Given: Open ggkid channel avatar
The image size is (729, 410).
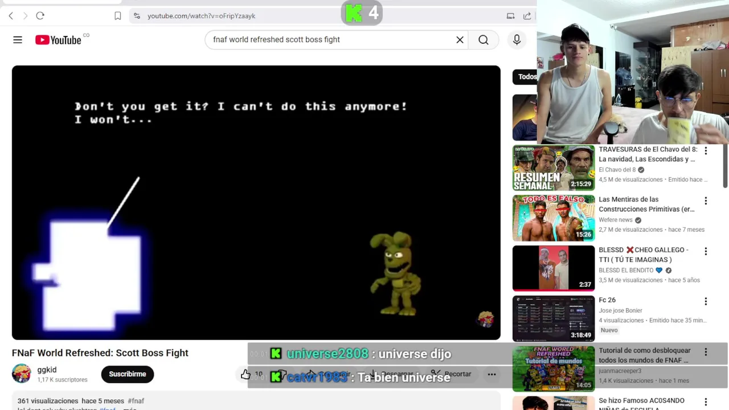Looking at the screenshot, I should click(22, 374).
